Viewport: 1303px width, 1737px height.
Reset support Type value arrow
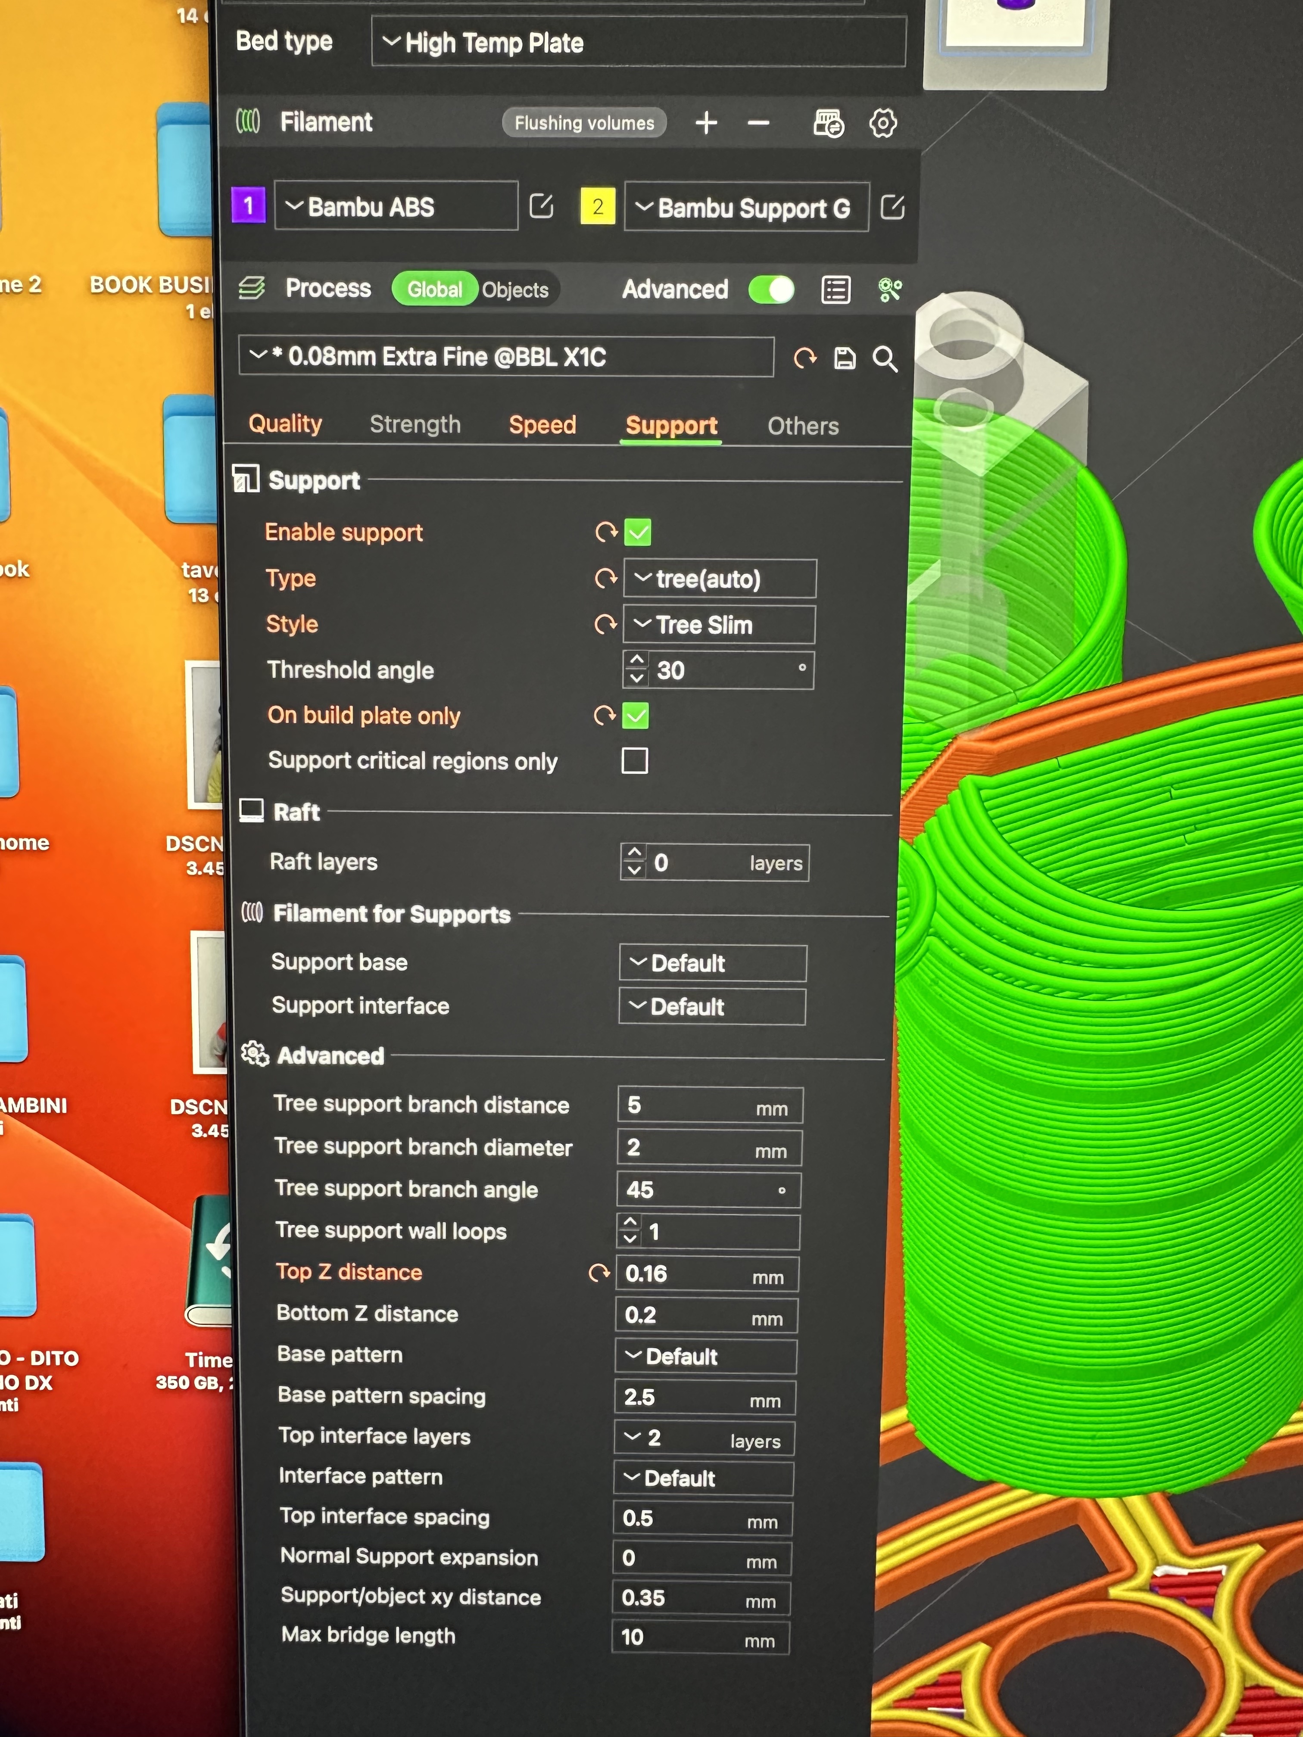pos(605,579)
